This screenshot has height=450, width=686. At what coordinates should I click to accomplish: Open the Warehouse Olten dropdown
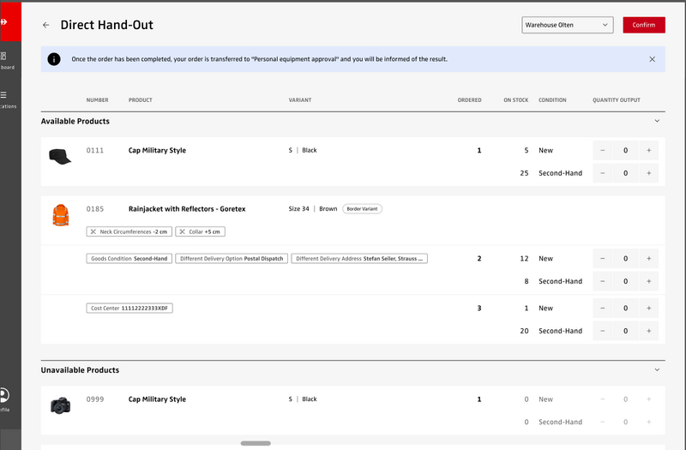(x=567, y=25)
